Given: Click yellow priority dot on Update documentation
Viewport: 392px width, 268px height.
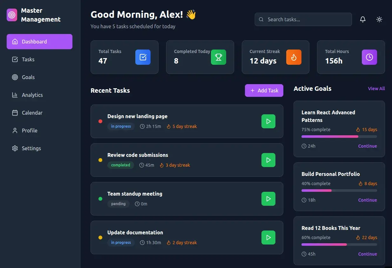Looking at the screenshot, I should (100, 238).
